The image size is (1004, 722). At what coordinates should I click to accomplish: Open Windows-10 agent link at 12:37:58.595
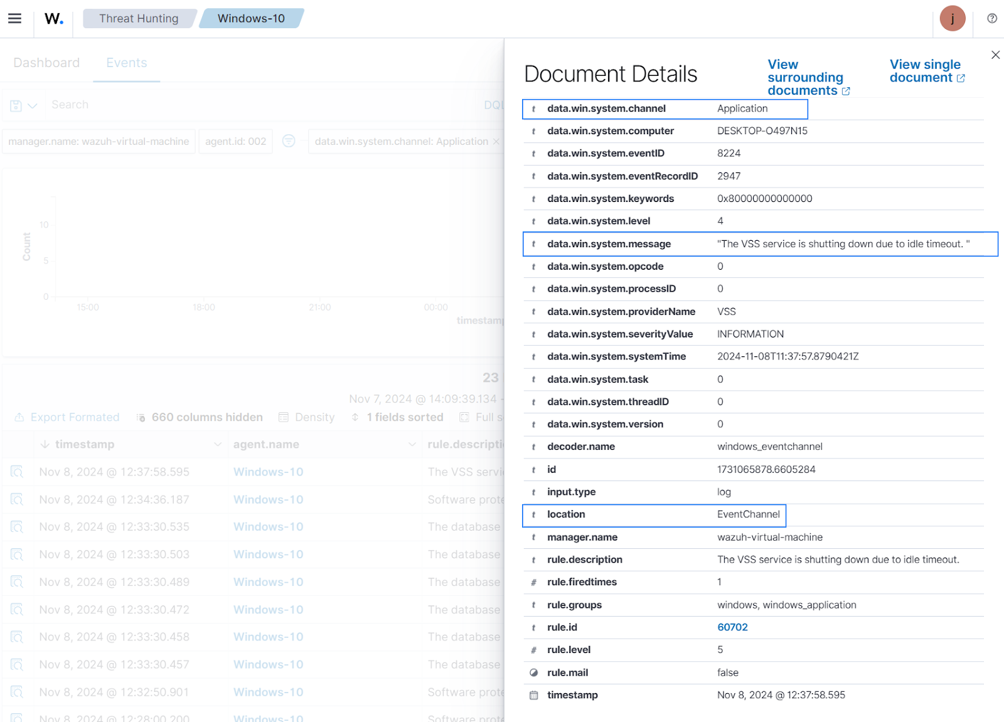click(268, 472)
